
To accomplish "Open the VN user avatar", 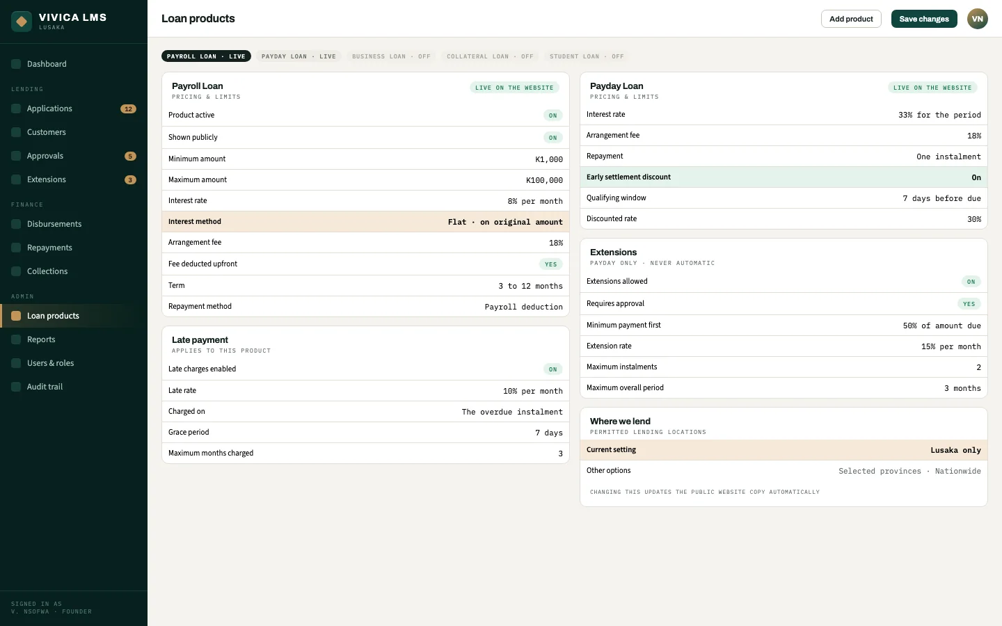I will click(978, 19).
